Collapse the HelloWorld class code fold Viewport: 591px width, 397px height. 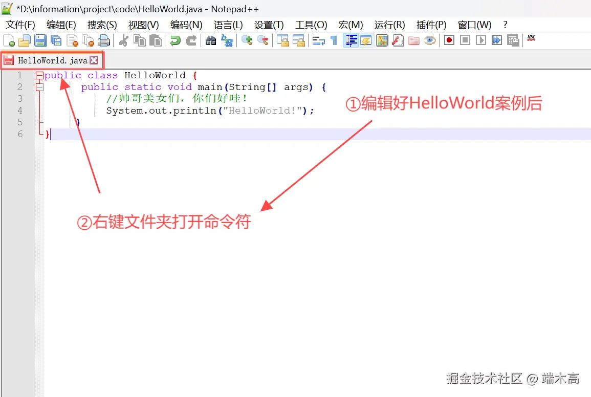pos(40,75)
